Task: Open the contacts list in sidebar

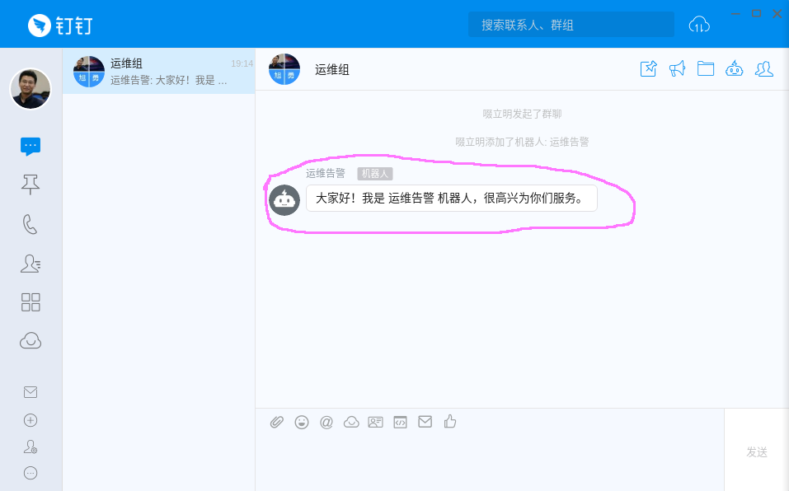Action: tap(31, 264)
